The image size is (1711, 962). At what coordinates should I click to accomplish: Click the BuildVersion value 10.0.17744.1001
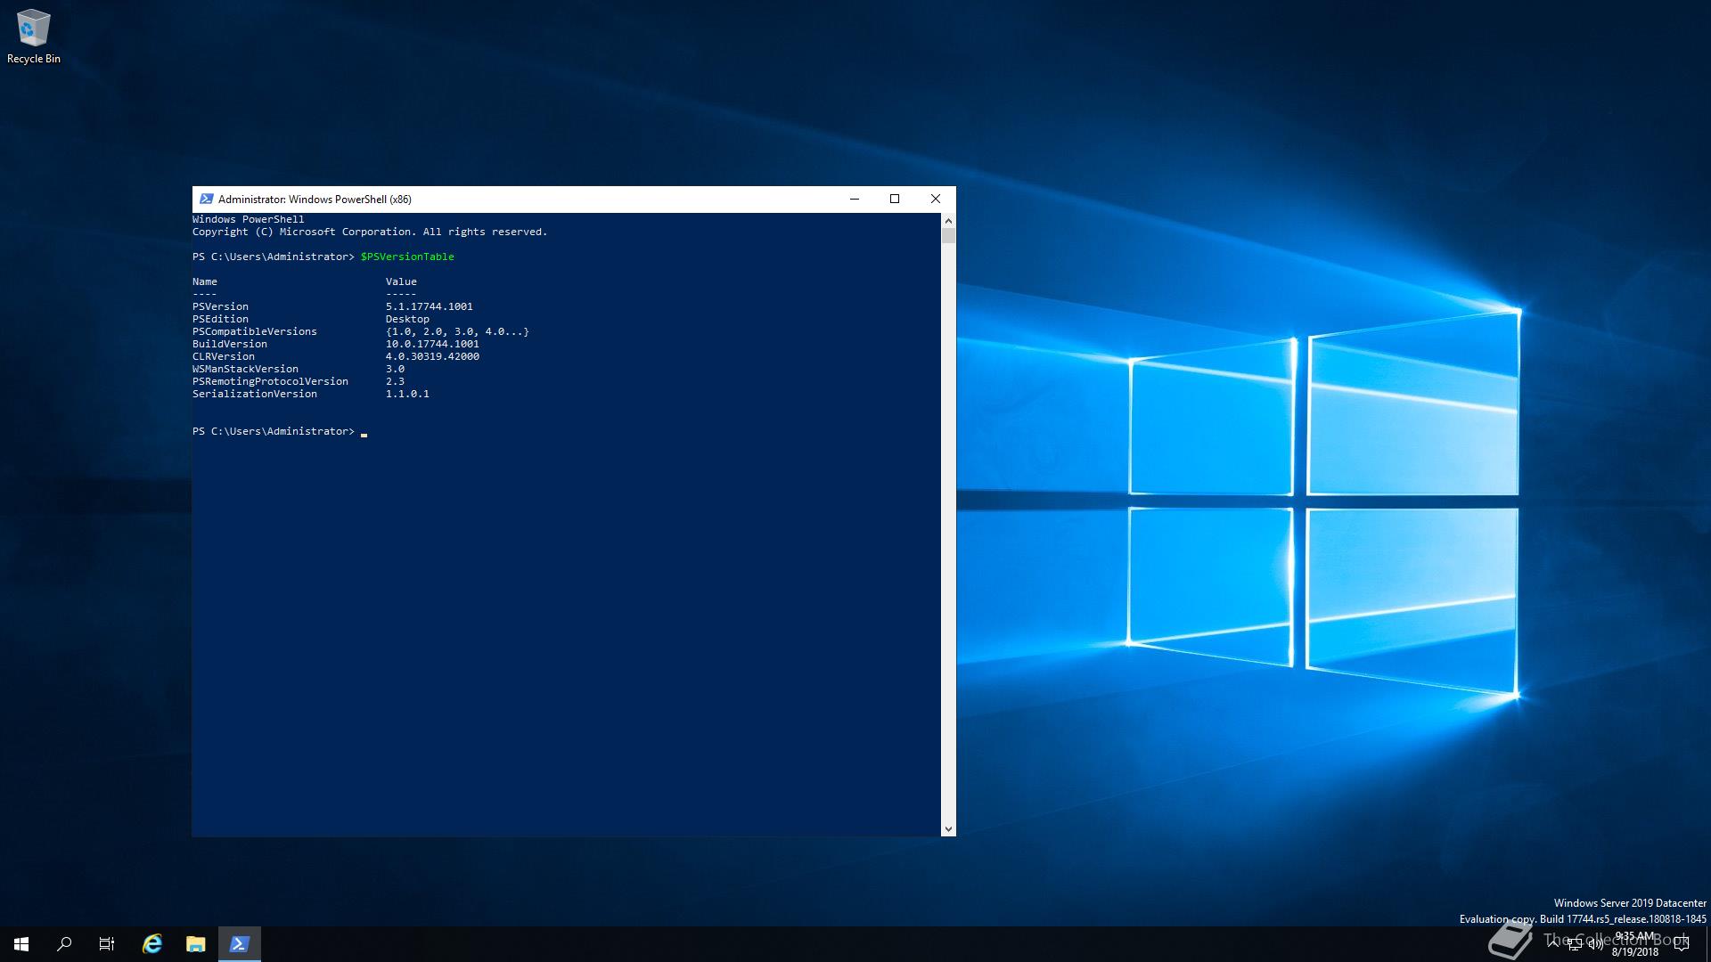(x=432, y=344)
